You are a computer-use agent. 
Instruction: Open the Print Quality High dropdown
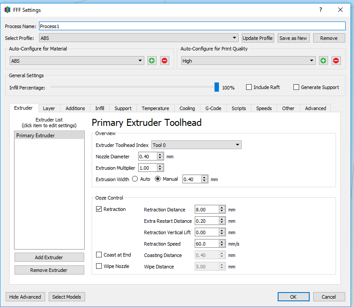pos(248,61)
